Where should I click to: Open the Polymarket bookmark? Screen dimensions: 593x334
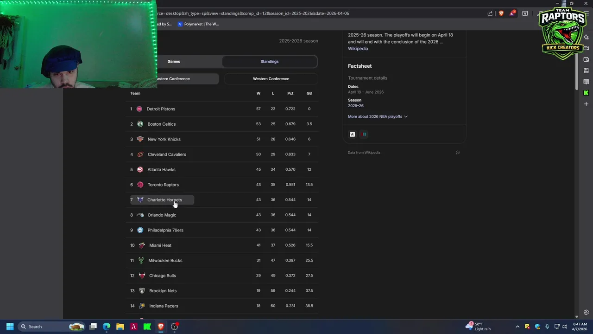(198, 24)
